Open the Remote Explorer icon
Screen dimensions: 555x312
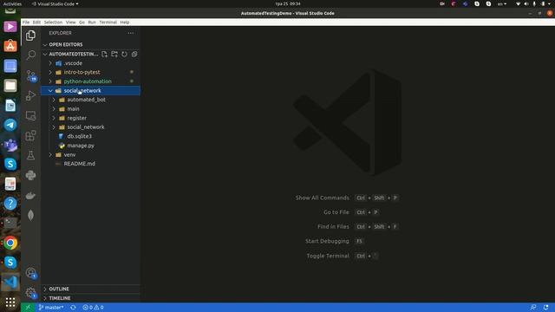(31, 115)
